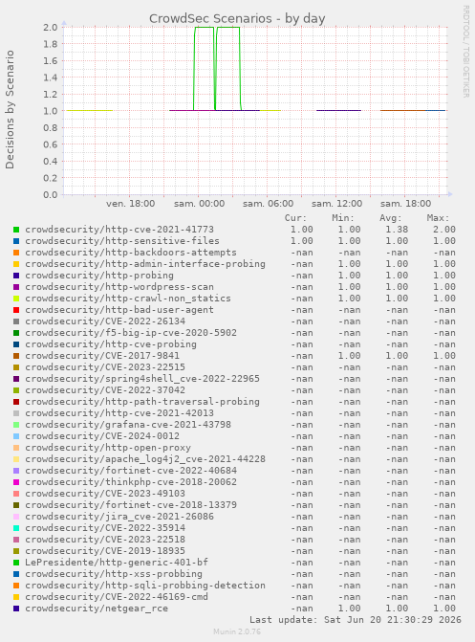This screenshot has height=642, width=475.
Task: Click the crowdsecurity/spring4shell_cve-2022-22965 label
Action: coord(142,379)
